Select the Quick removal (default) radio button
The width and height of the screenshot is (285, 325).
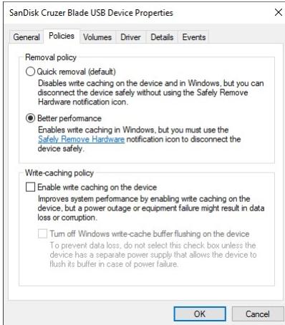(x=30, y=72)
